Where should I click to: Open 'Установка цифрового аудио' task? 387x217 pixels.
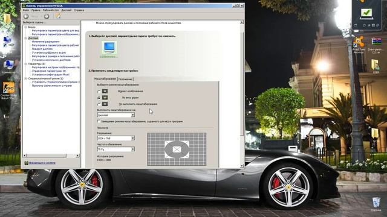49,52
